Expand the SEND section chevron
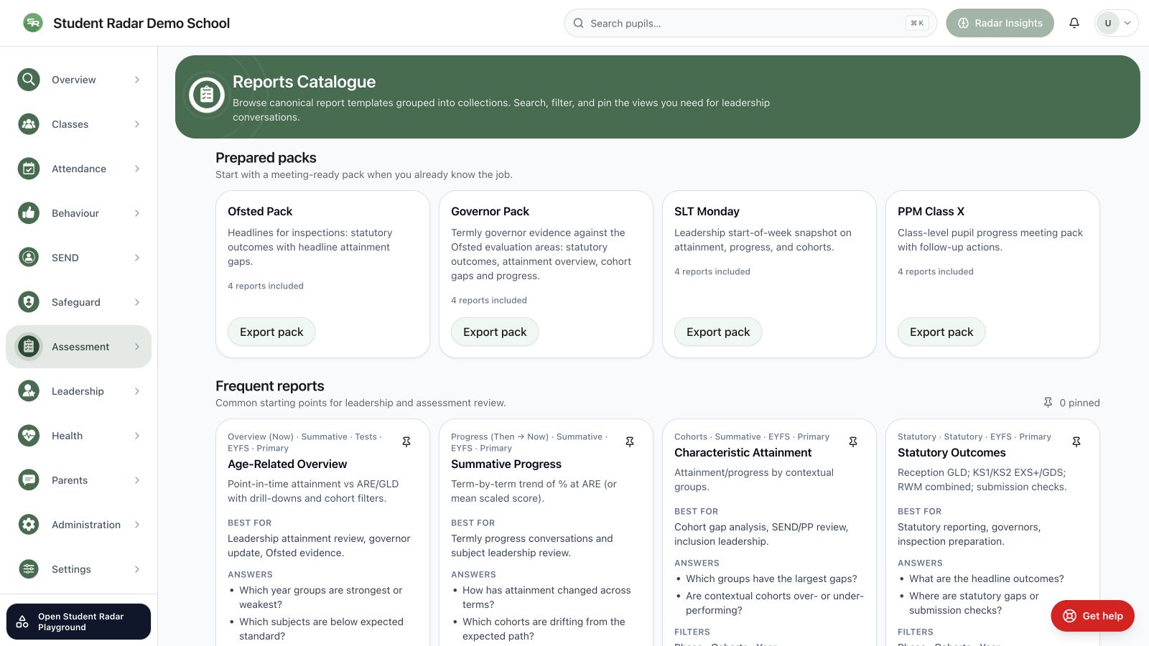Screen dimensions: 1149x646 click(137, 258)
